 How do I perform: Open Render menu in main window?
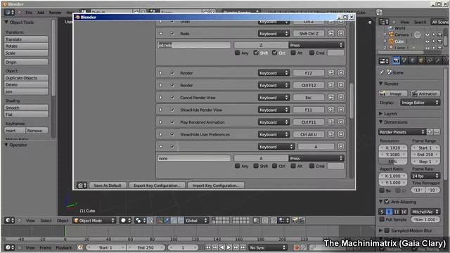[56, 13]
